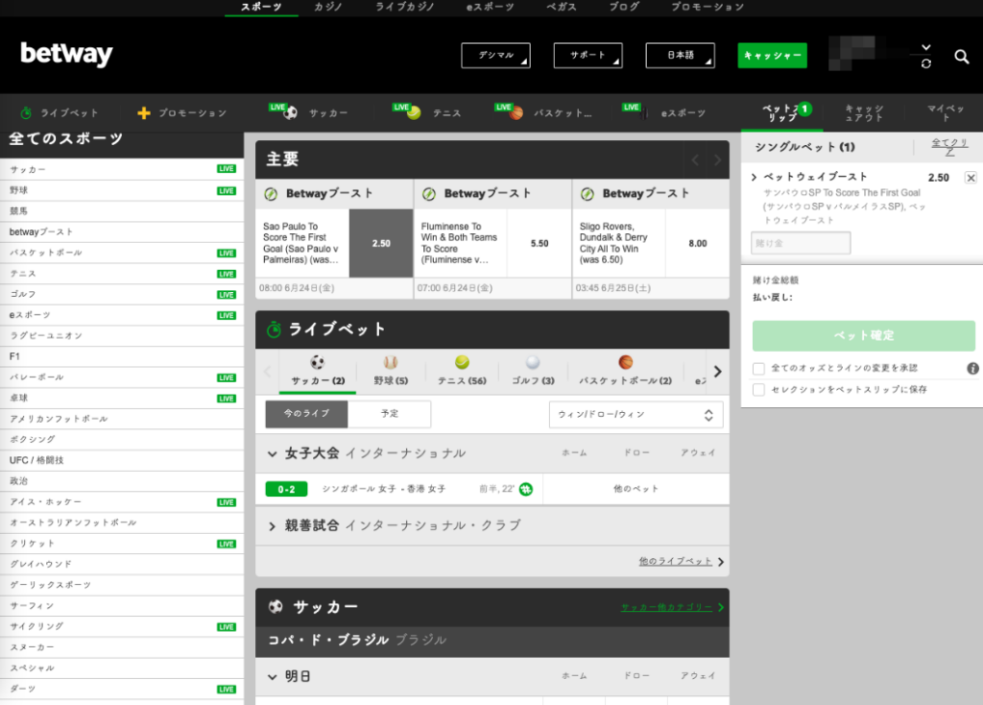The height and width of the screenshot is (705, 983).
Task: Switch to the マイベット tab
Action: pos(945,111)
